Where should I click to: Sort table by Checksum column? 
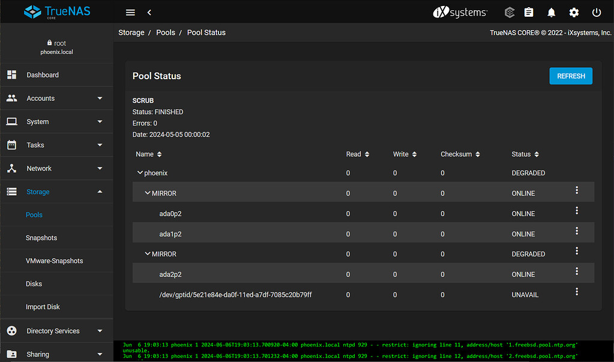coord(460,154)
